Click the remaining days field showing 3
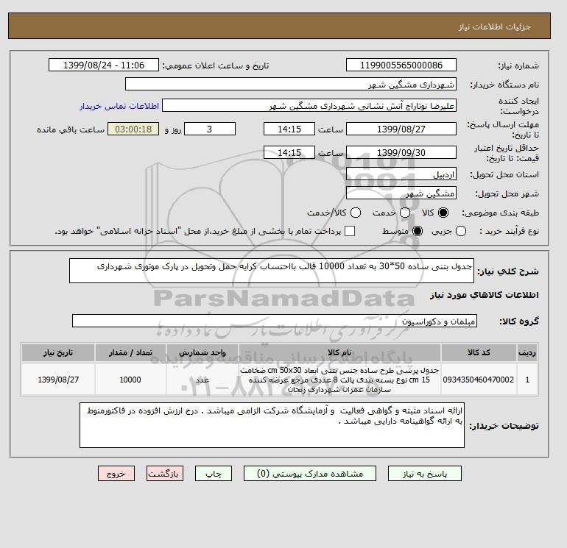 click(x=210, y=129)
